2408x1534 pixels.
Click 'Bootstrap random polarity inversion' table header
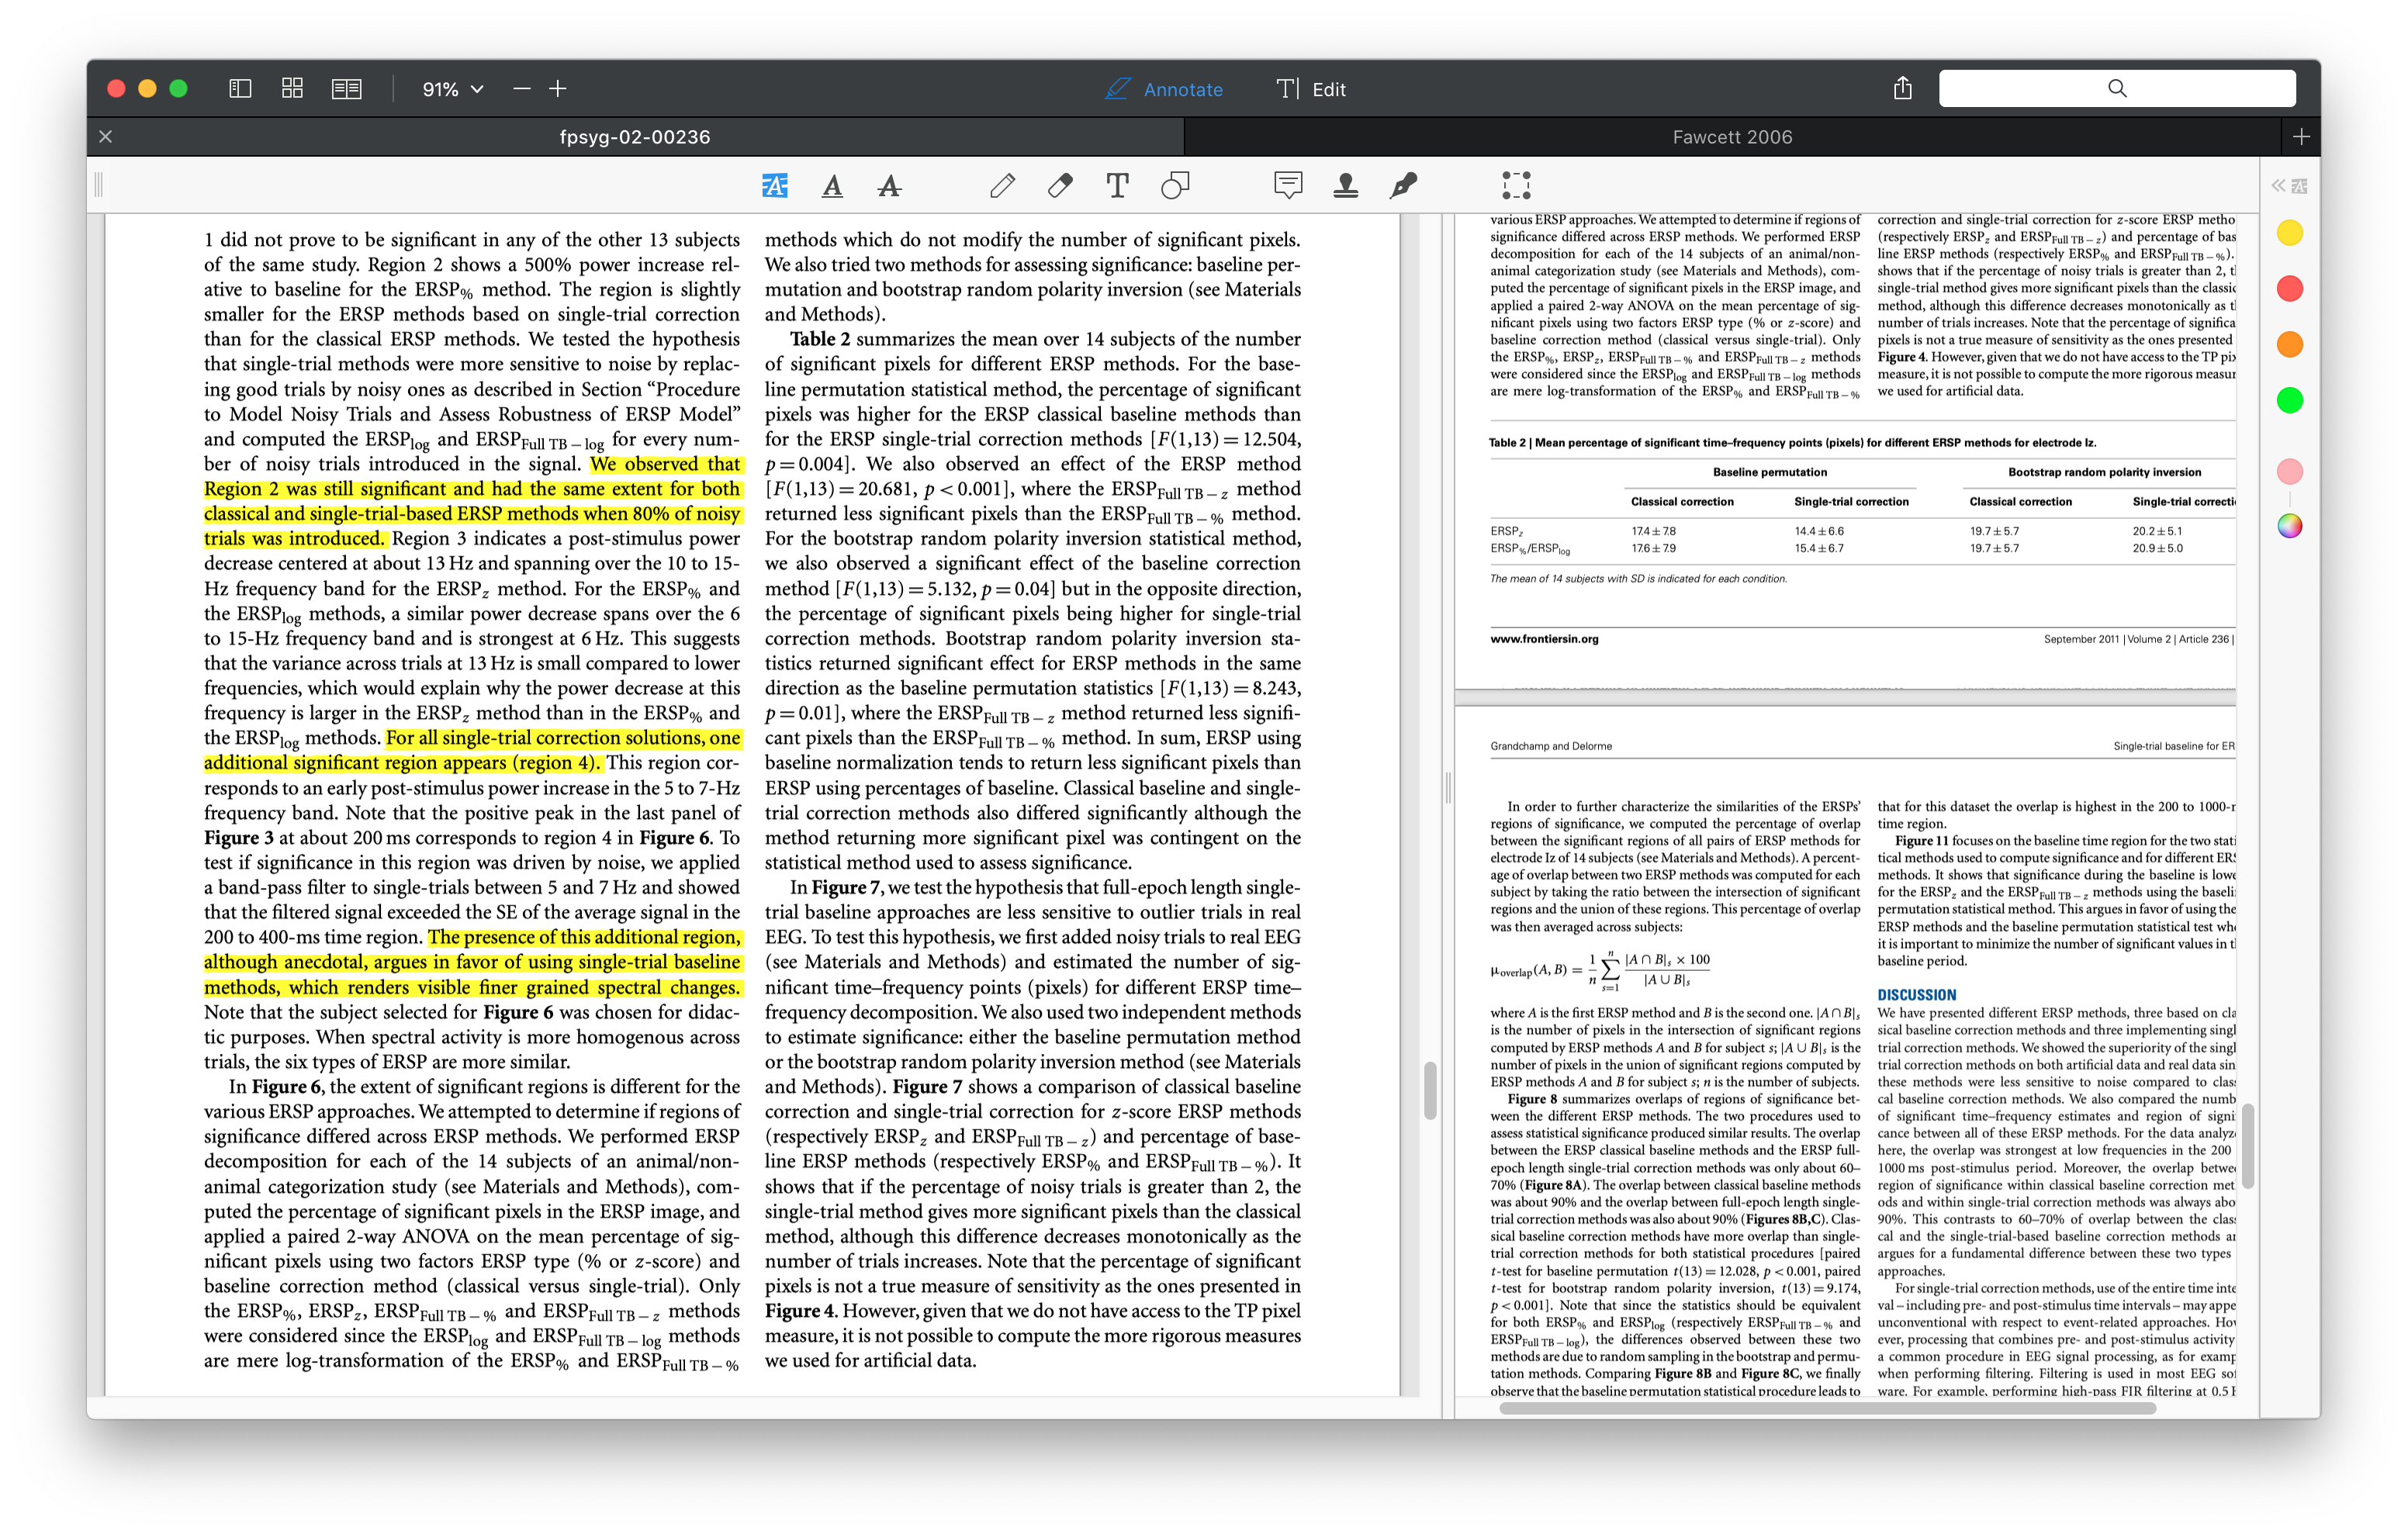(2104, 472)
